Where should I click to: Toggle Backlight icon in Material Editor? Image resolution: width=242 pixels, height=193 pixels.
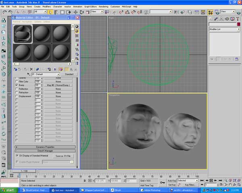coord(77,31)
